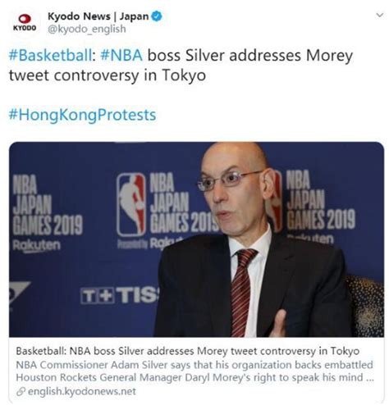Image resolution: width=389 pixels, height=405 pixels.
Task: Click the chain link icon beside the domain
Action: pyautogui.click(x=21, y=392)
